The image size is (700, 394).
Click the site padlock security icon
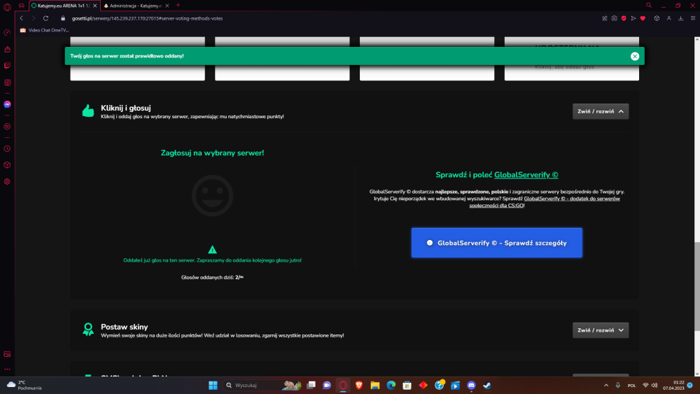tap(63, 18)
